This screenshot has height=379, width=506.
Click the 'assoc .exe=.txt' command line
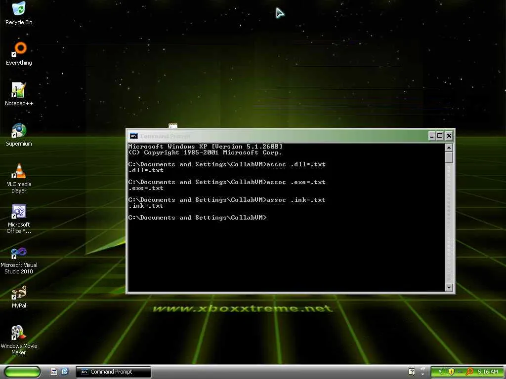pos(227,182)
